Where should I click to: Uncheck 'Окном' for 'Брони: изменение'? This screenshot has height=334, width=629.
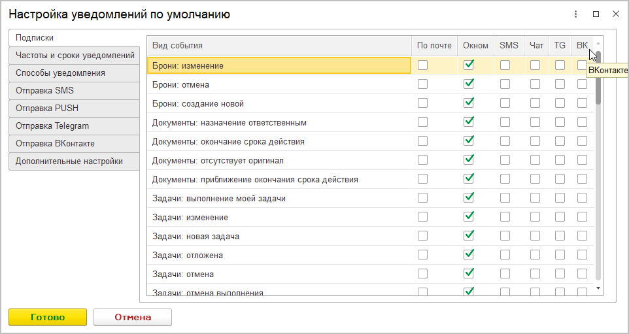coord(468,65)
